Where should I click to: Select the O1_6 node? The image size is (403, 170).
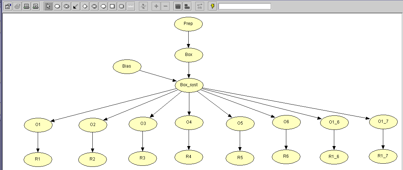tap(334, 122)
